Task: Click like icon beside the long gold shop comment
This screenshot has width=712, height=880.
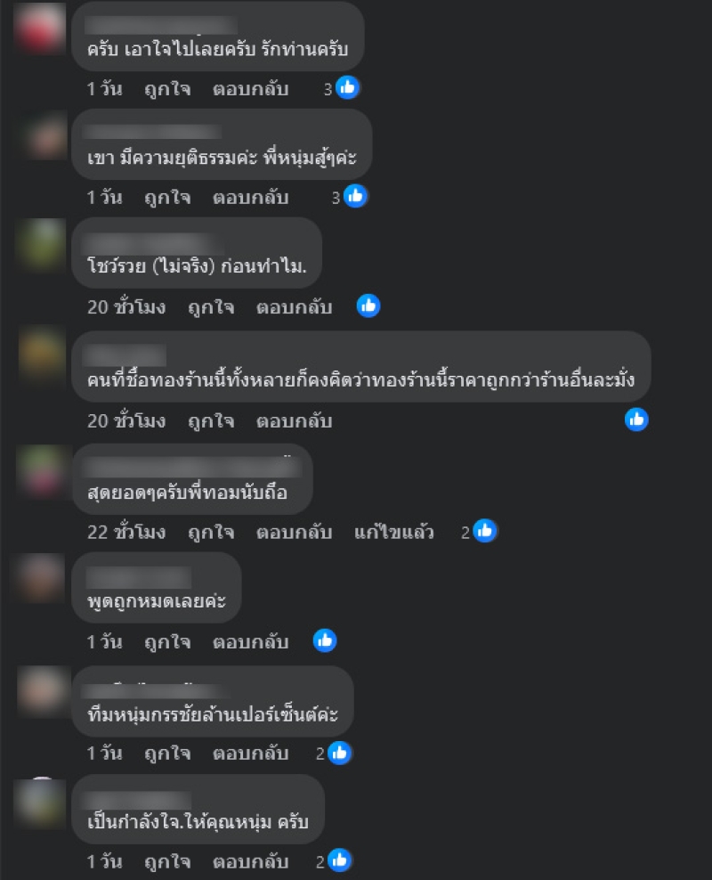Action: tap(636, 420)
